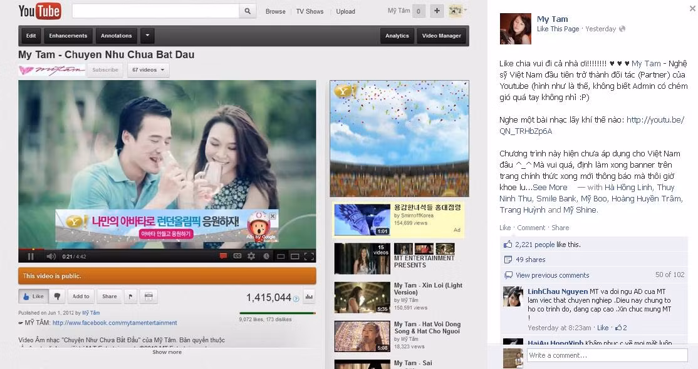Flag the video using the flag icon

[130, 296]
